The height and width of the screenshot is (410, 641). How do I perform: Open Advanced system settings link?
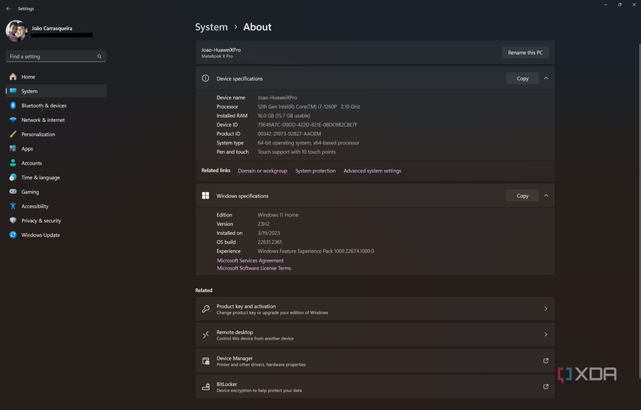(372, 171)
